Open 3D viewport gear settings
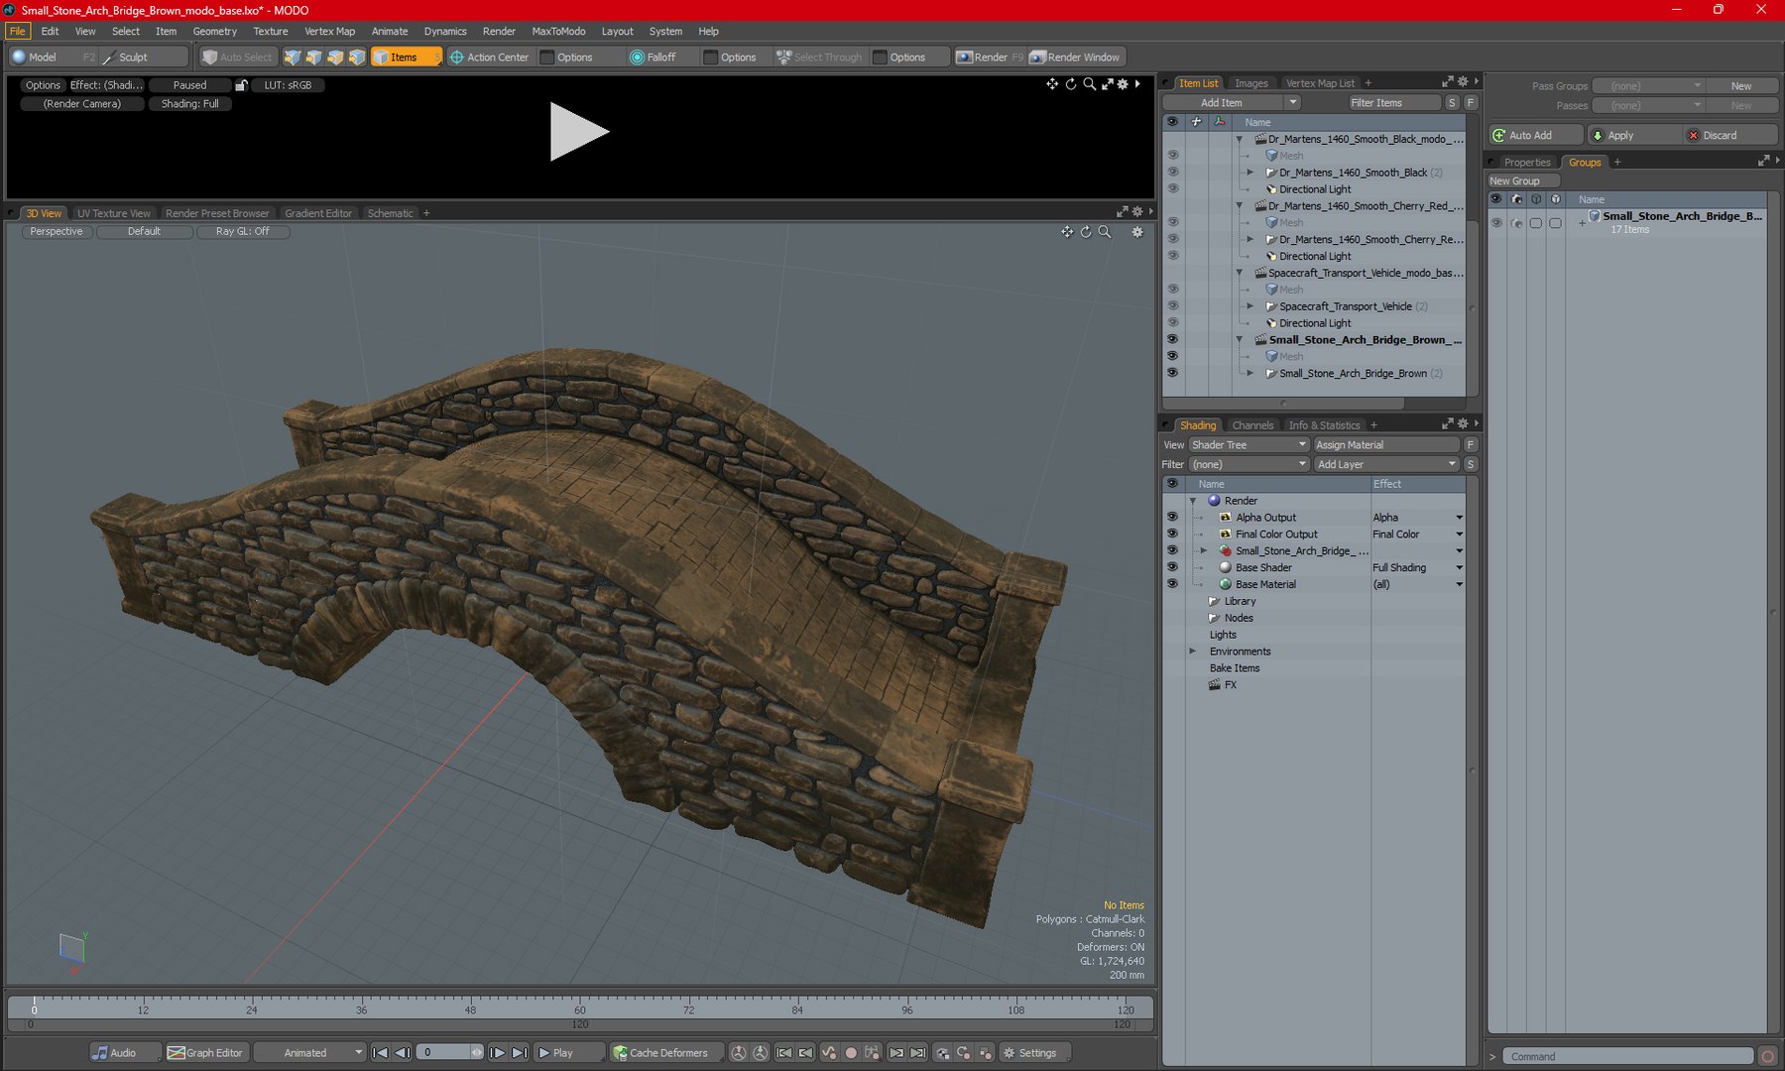 coord(1137,232)
